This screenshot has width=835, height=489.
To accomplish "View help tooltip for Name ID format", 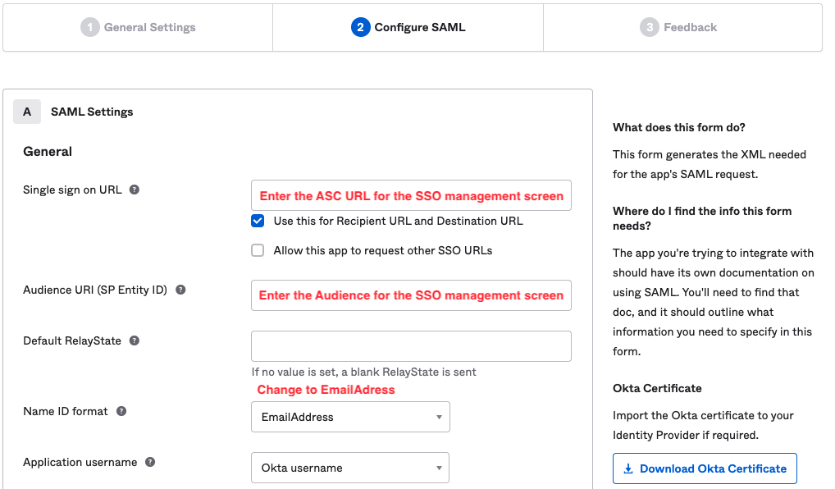I will tap(121, 411).
